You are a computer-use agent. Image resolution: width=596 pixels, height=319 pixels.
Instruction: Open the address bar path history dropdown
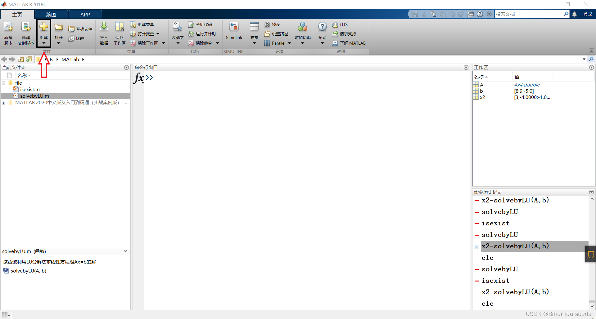tap(584, 59)
